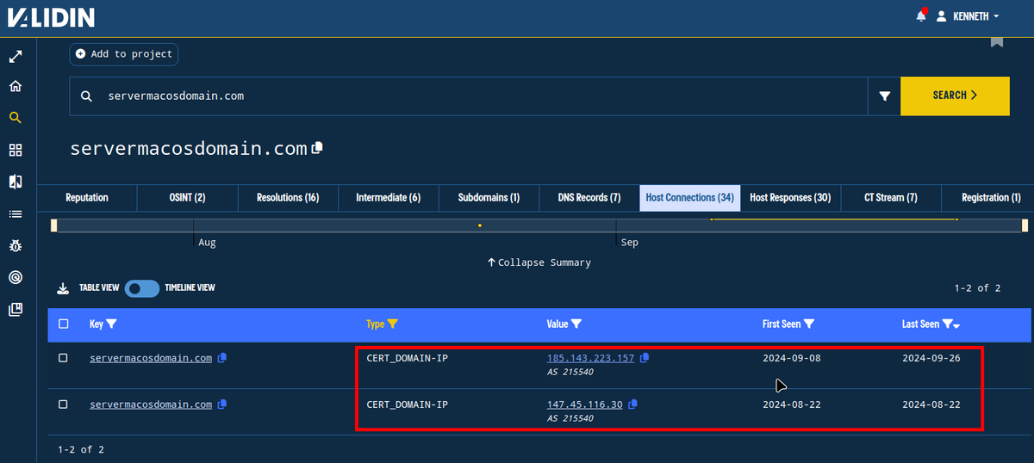The height and width of the screenshot is (463, 1034).
Task: Click Add to project button
Action: pyautogui.click(x=124, y=54)
